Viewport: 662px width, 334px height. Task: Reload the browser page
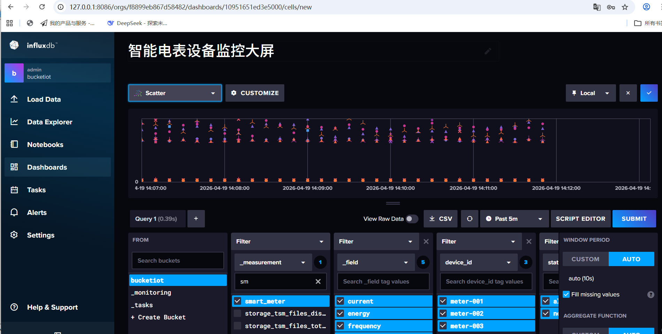[x=42, y=7]
